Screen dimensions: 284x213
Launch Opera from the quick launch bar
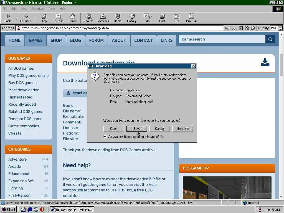tap(42, 210)
